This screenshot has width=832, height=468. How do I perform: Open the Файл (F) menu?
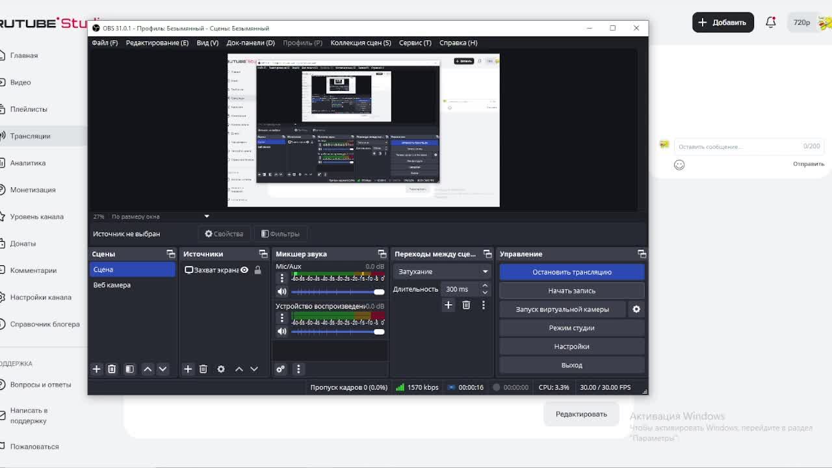pos(105,43)
